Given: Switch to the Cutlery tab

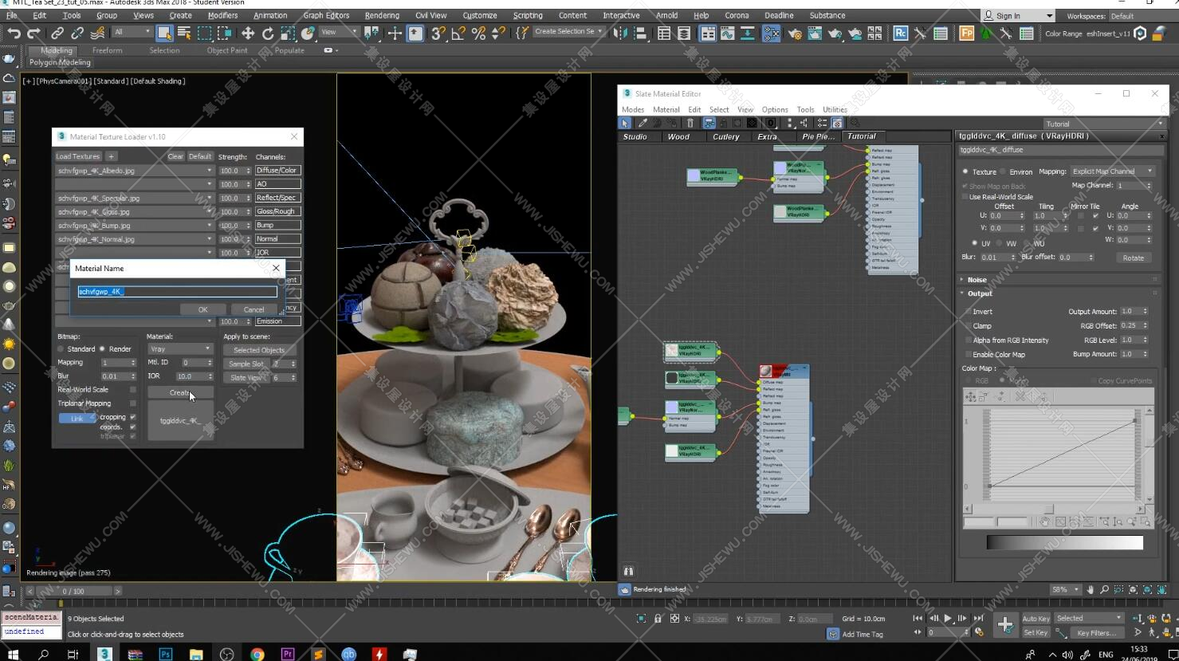Looking at the screenshot, I should (x=725, y=136).
